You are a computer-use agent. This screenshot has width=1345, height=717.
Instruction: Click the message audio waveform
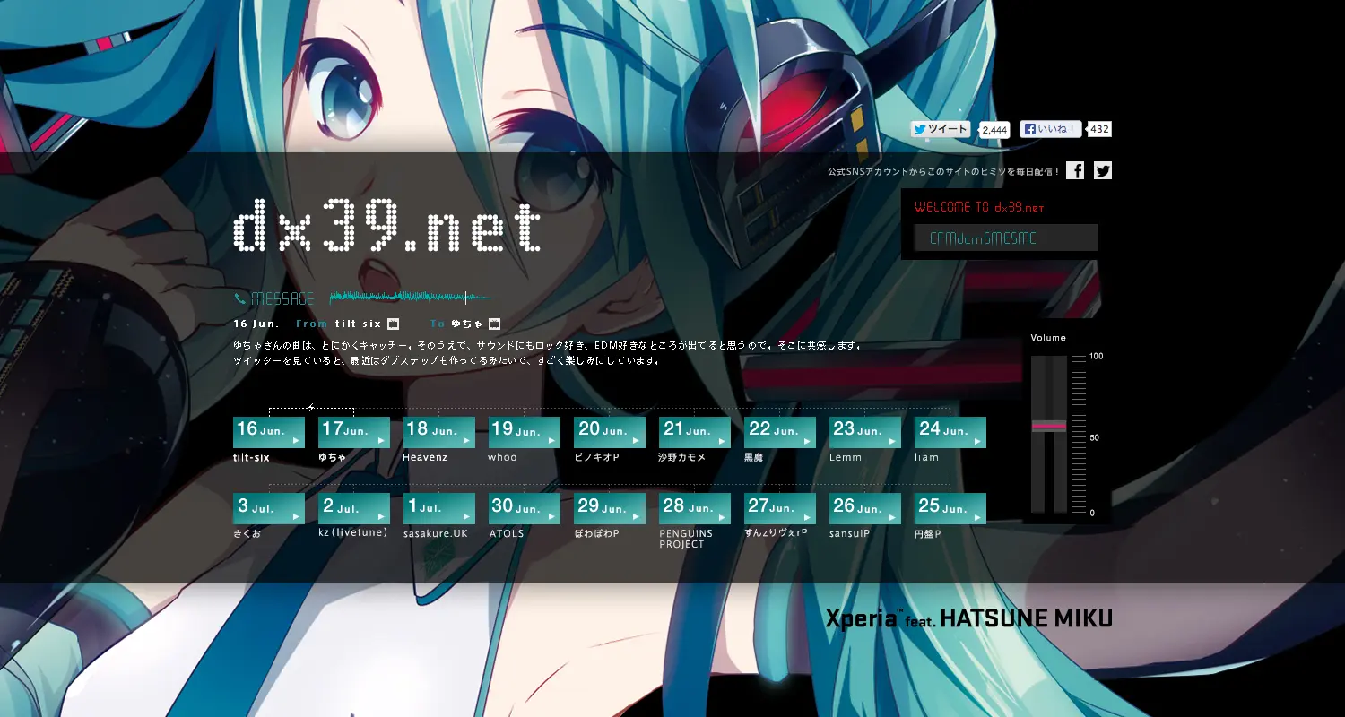point(410,297)
